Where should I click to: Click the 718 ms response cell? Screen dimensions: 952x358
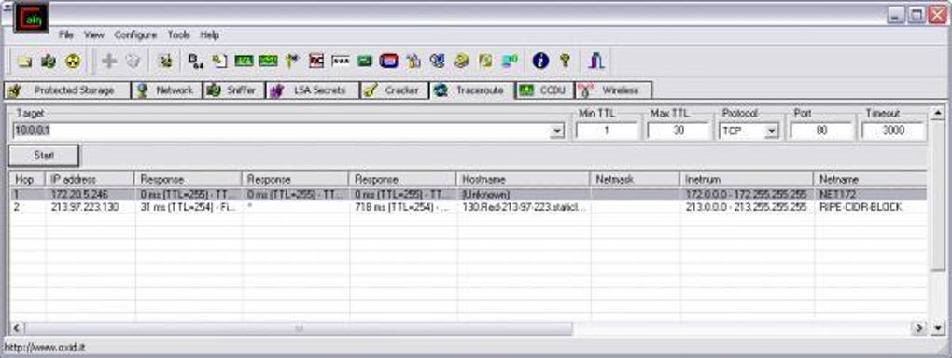(402, 208)
